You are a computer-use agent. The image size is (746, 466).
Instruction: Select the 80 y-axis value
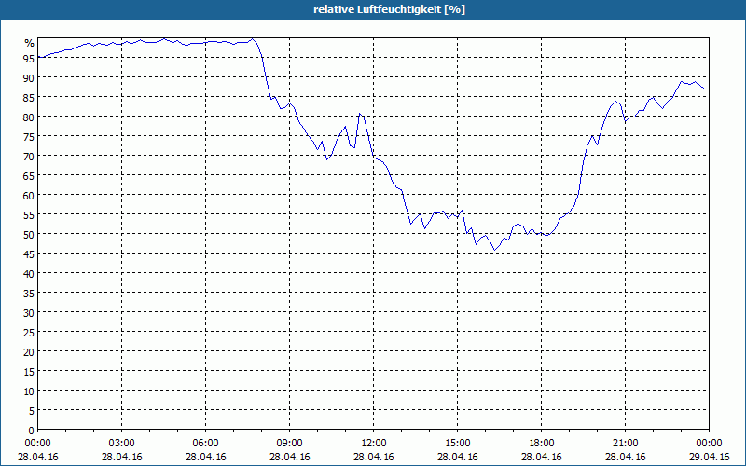coord(29,117)
